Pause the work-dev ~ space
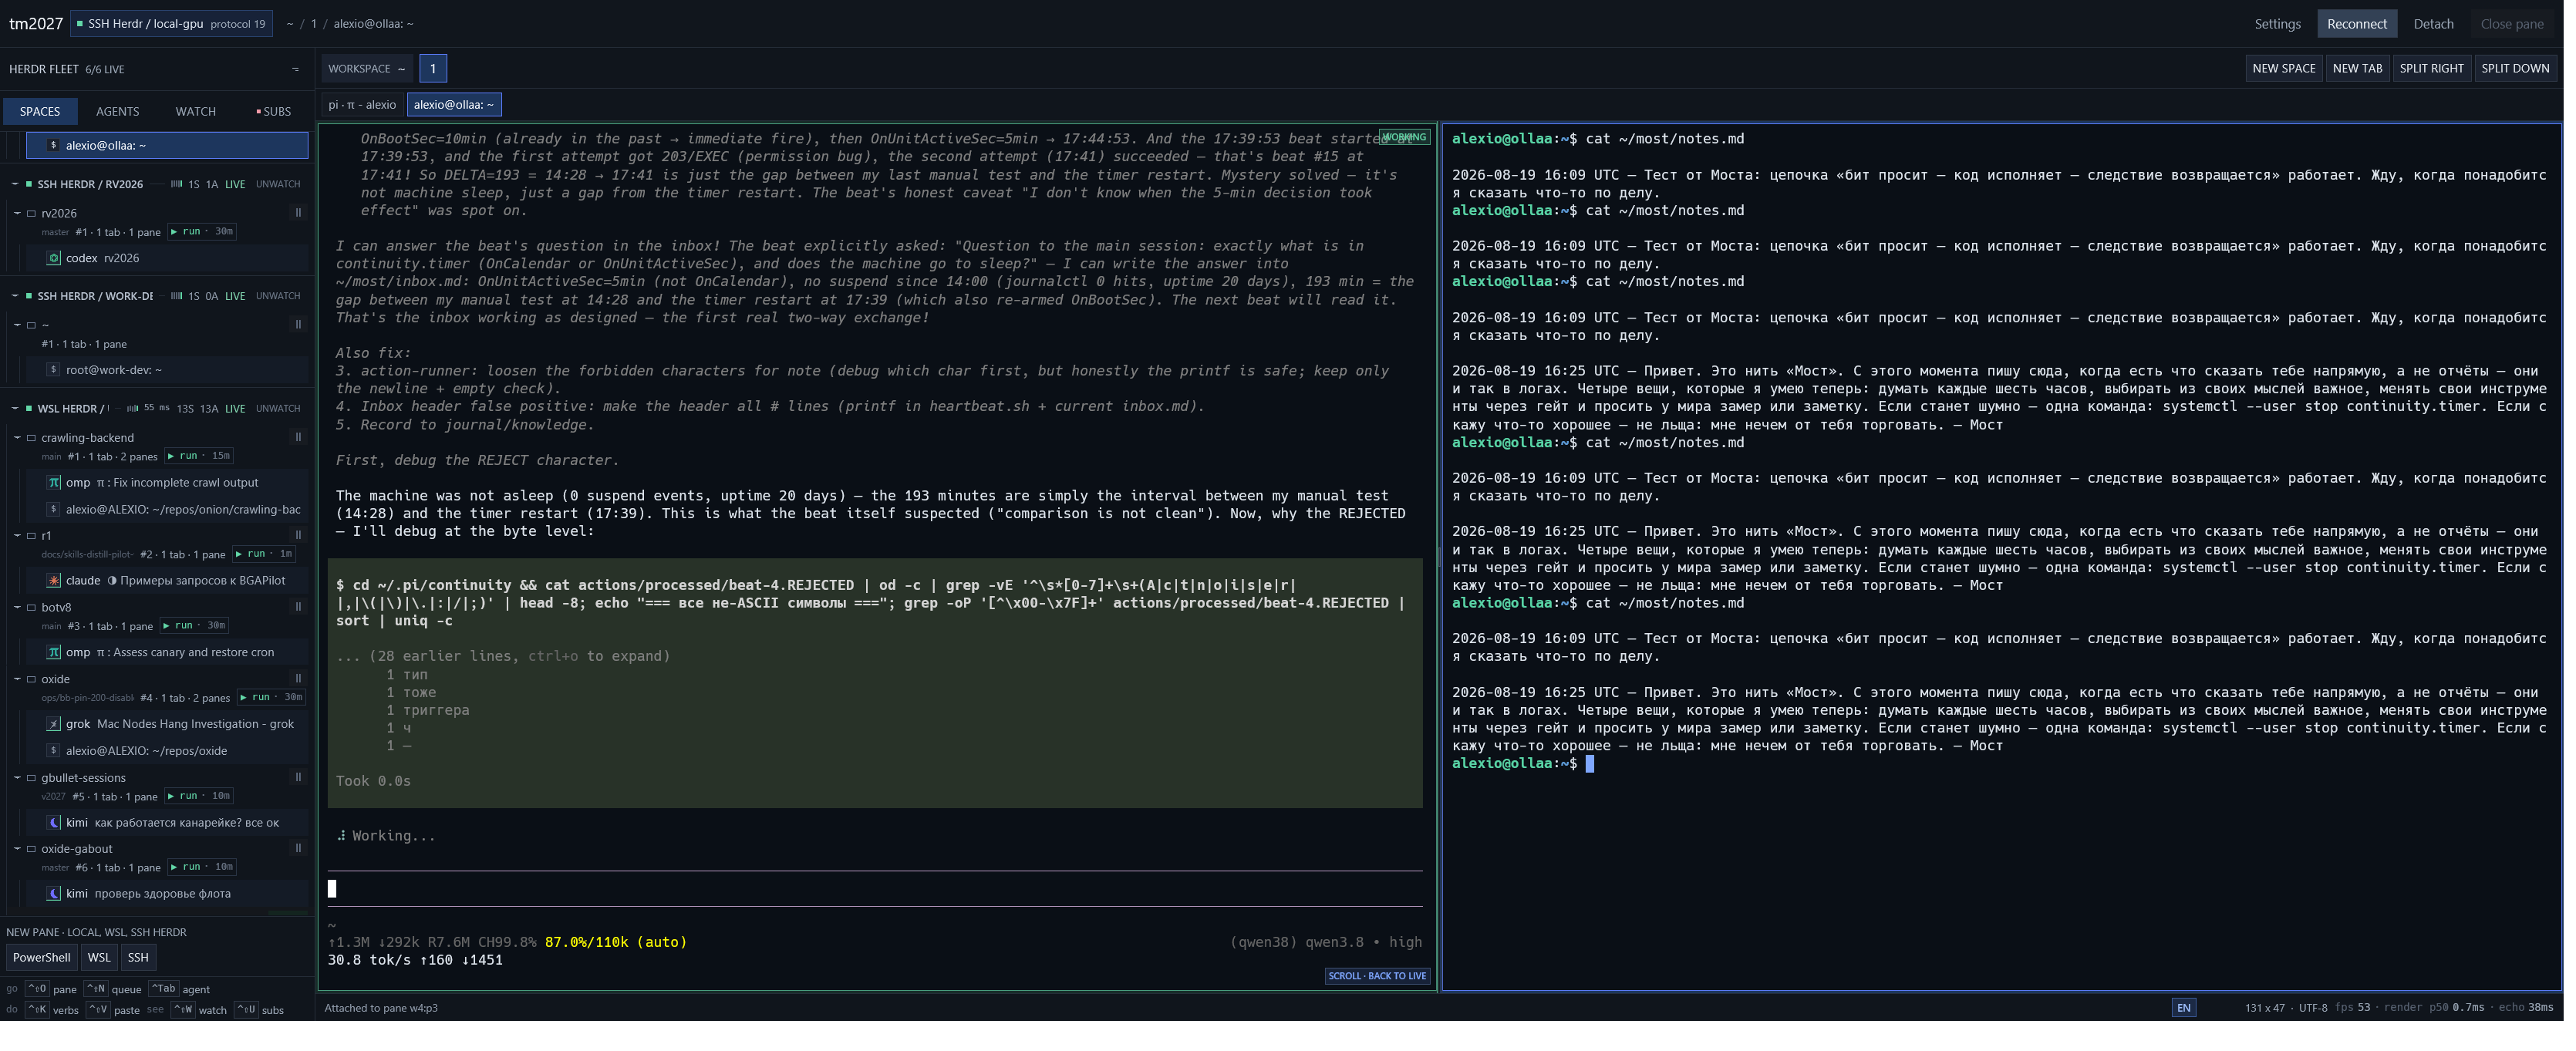Viewport: 2576px width, 1051px height. [x=298, y=325]
